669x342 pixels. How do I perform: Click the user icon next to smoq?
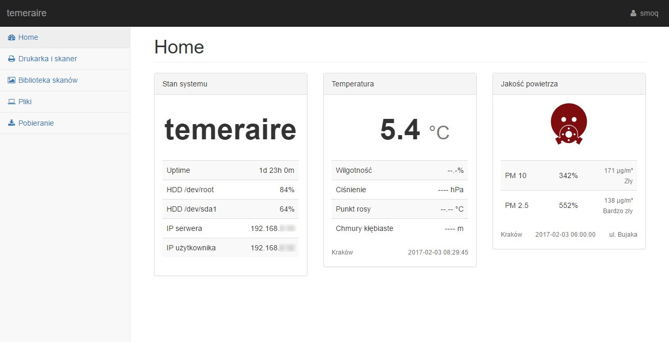(633, 13)
